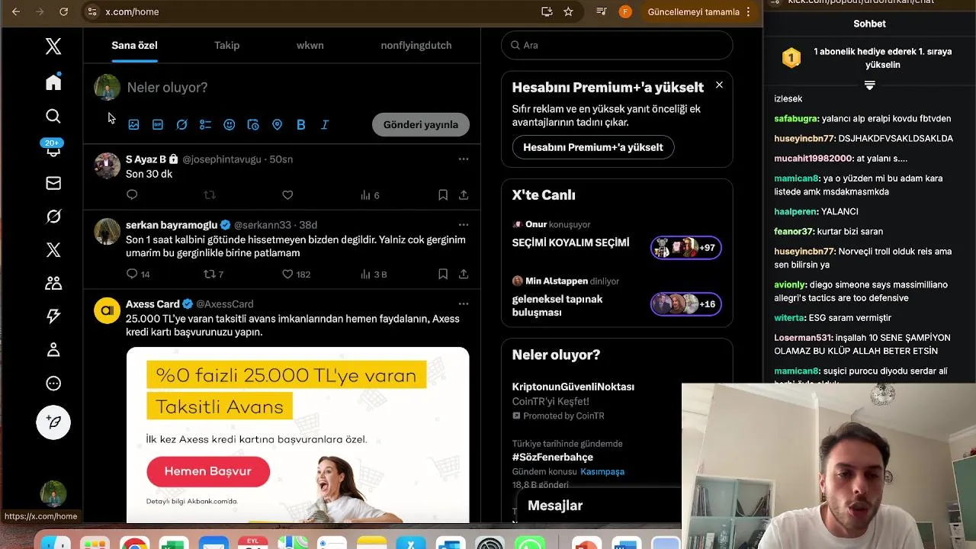976x549 pixels.
Task: Open the lightning bolt sidebar icon
Action: tap(53, 316)
